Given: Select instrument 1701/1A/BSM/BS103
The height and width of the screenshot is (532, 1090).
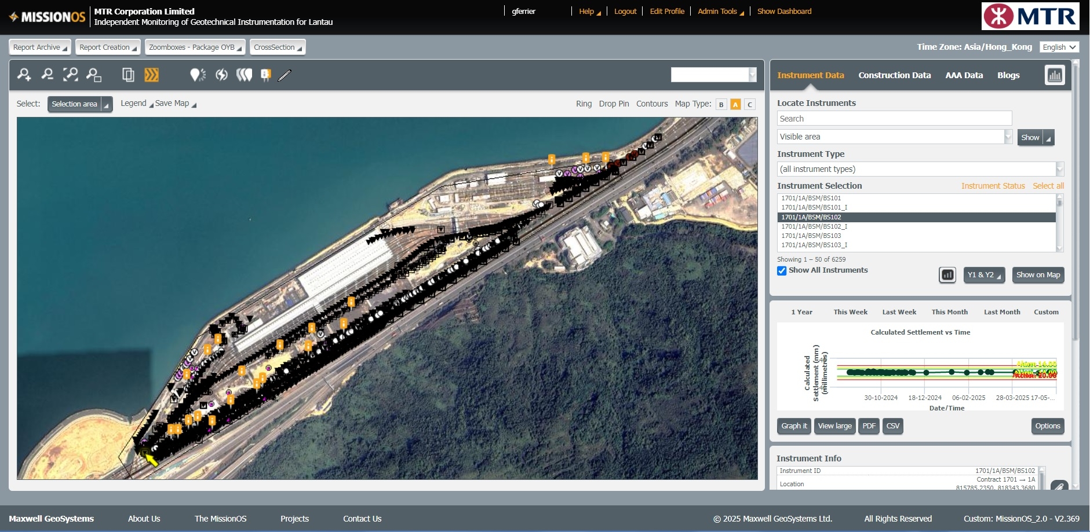Looking at the screenshot, I should click(916, 236).
